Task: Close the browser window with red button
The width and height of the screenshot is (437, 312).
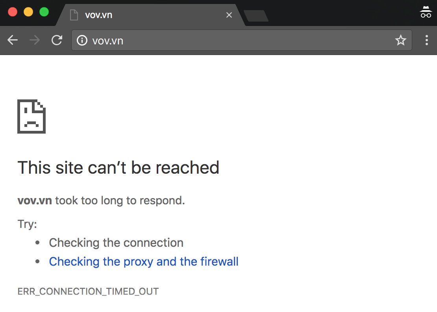Action: pyautogui.click(x=13, y=12)
